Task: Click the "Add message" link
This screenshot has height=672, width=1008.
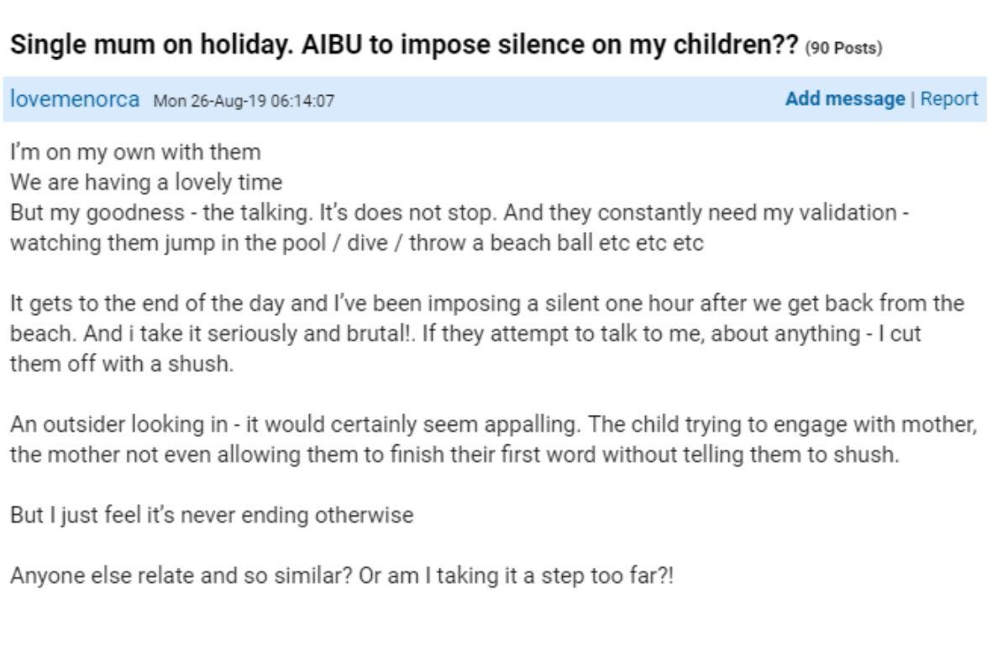Action: tap(845, 99)
